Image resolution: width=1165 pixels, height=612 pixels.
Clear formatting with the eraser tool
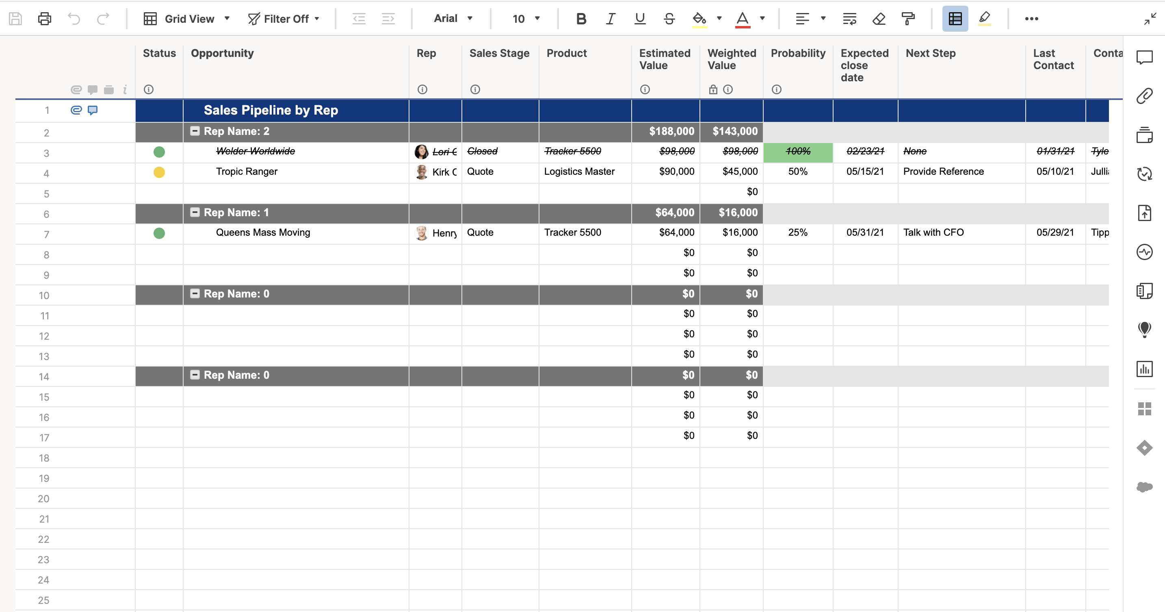(x=879, y=19)
